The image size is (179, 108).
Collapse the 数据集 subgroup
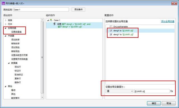coord(9,63)
